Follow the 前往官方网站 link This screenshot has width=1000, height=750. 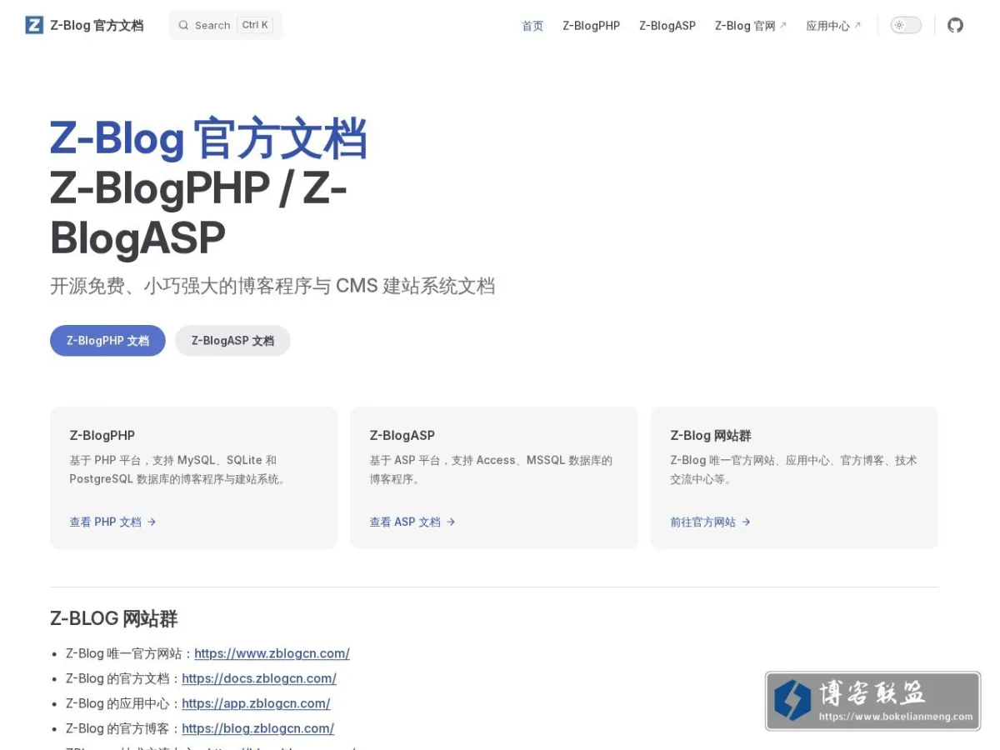click(x=711, y=522)
